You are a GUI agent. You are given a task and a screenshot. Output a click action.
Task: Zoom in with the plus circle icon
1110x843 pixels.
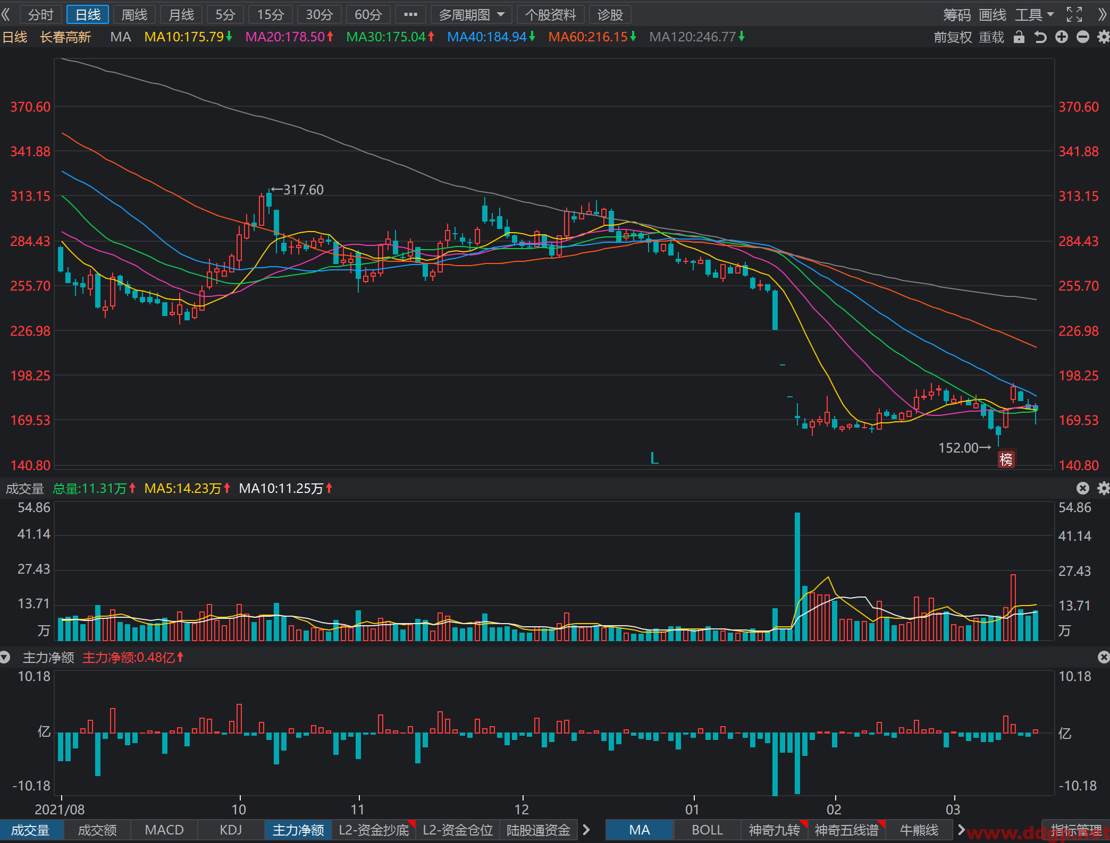click(1062, 37)
